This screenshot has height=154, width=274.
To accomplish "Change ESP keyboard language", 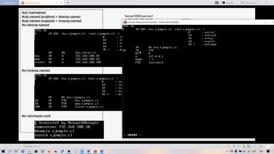I will (254, 151).
